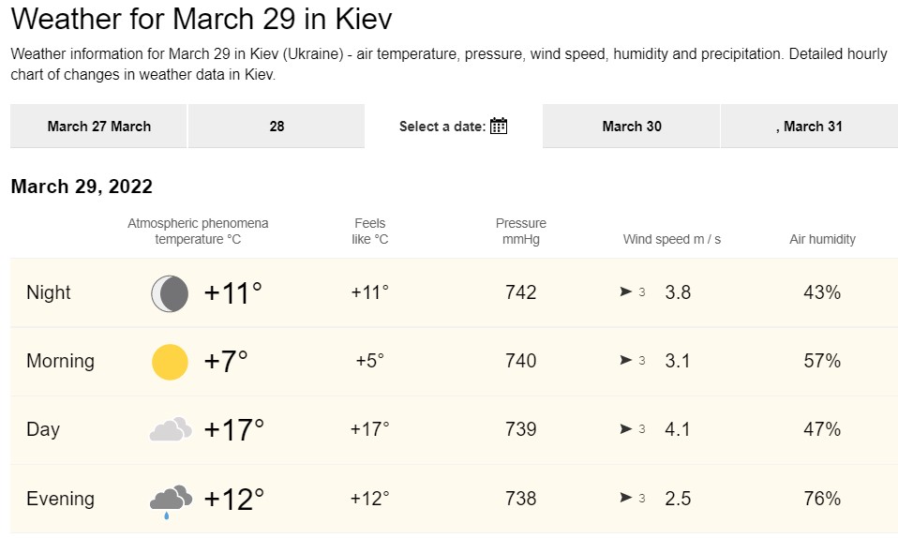Image resolution: width=898 pixels, height=538 pixels.
Task: Click the Day wind direction arrow
Action: click(x=625, y=429)
